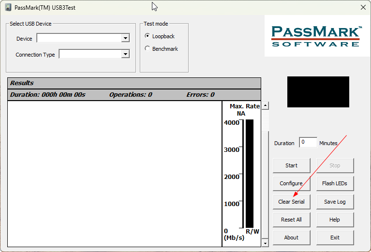The image size is (371, 252).
Task: Click the PassMark Software logo
Action: 316,36
